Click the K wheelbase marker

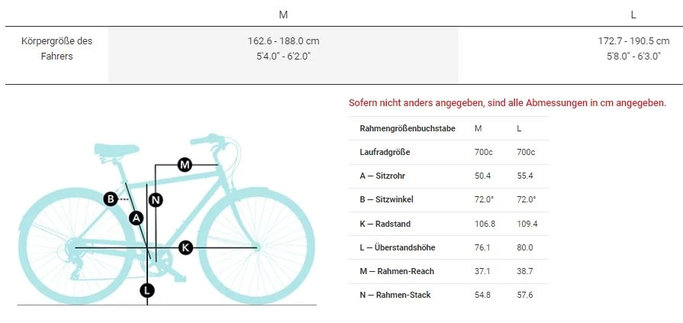(185, 247)
